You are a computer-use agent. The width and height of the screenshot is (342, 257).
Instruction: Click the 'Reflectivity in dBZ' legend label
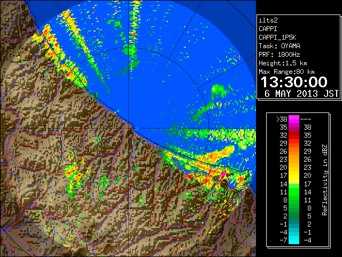pyautogui.click(x=325, y=180)
